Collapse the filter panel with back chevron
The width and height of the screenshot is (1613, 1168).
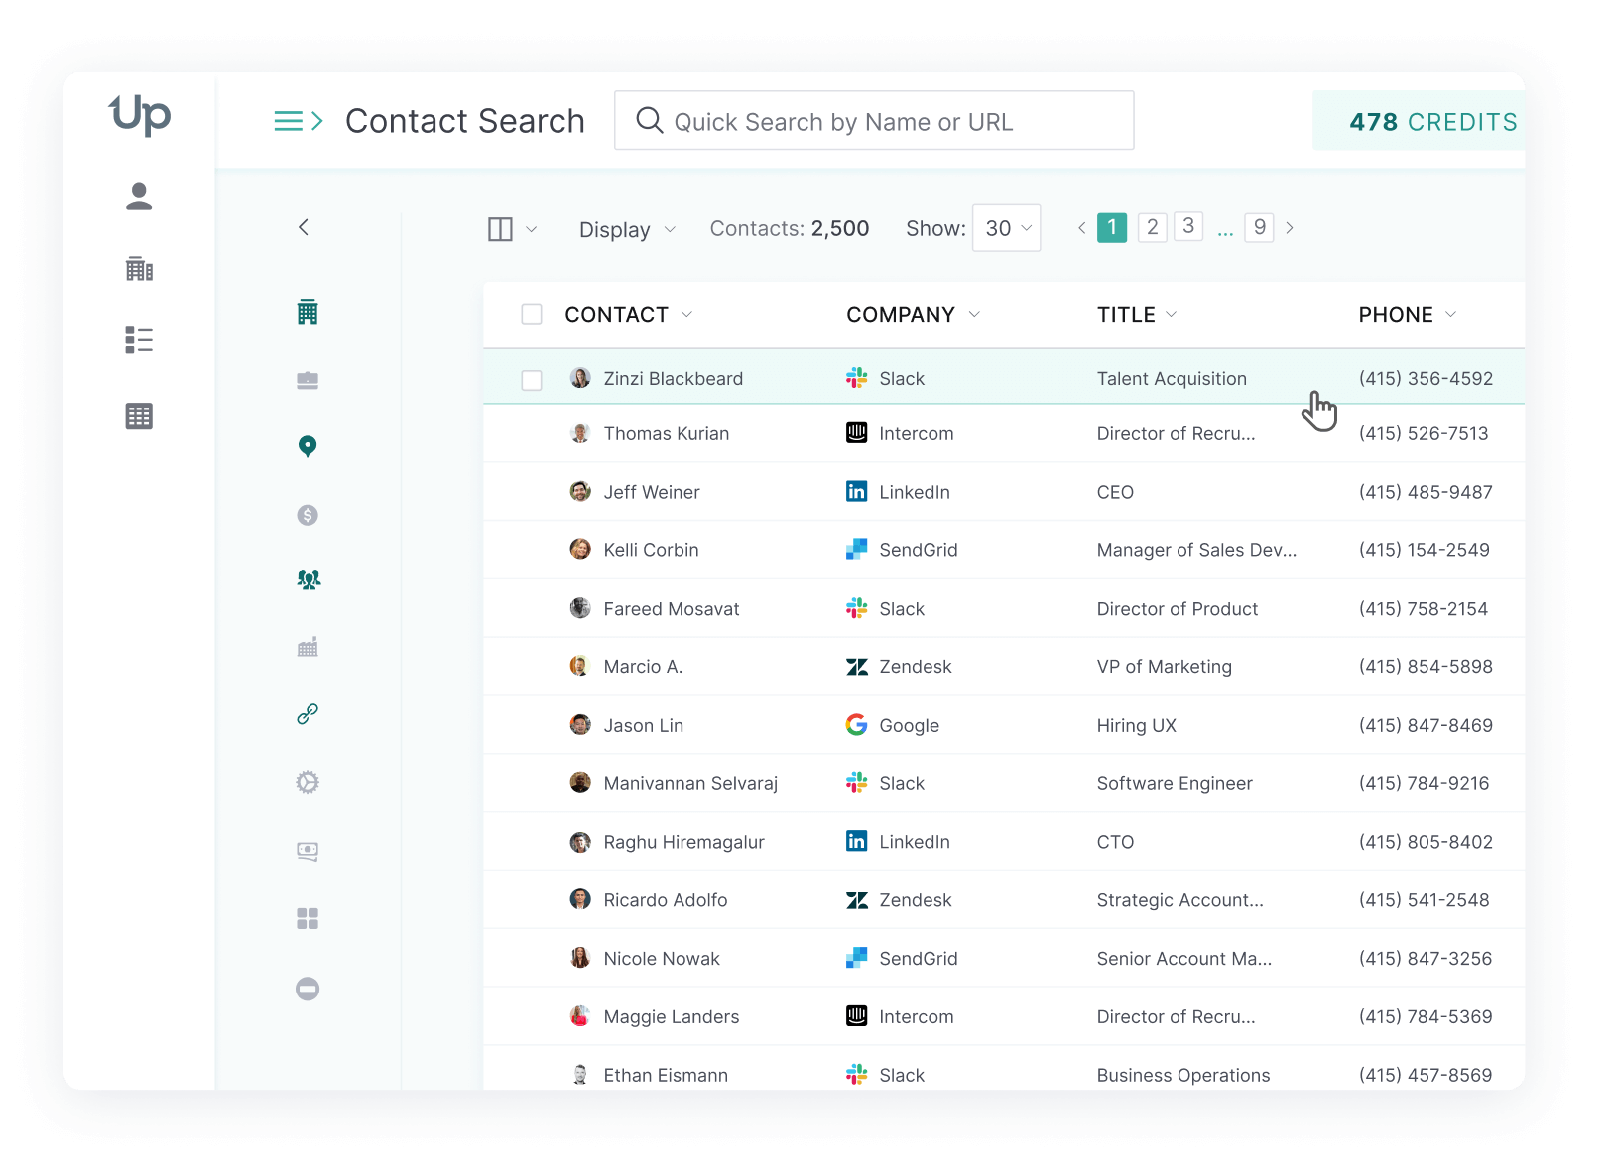click(304, 227)
